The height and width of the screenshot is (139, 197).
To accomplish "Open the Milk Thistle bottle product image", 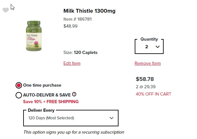I will click(x=34, y=36).
